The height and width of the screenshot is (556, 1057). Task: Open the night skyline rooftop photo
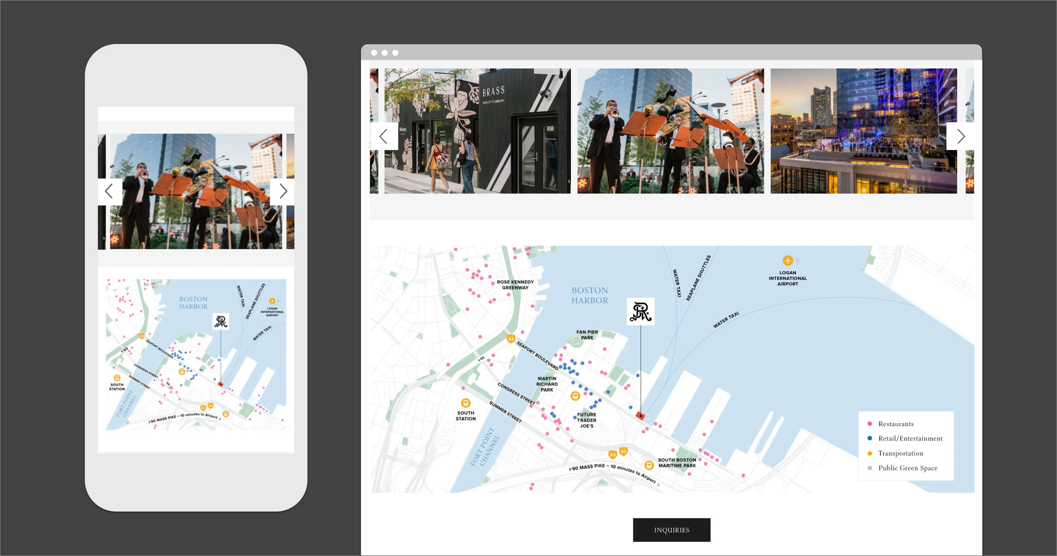click(x=863, y=131)
